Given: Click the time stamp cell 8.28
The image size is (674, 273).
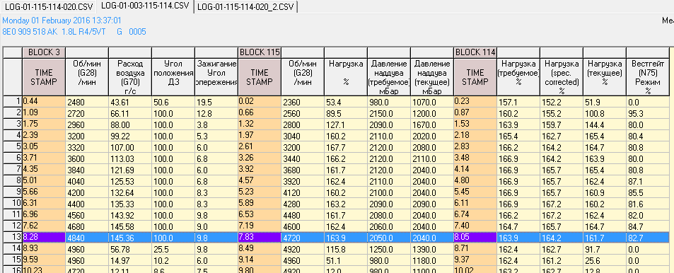Looking at the screenshot, I should pyautogui.click(x=44, y=237).
